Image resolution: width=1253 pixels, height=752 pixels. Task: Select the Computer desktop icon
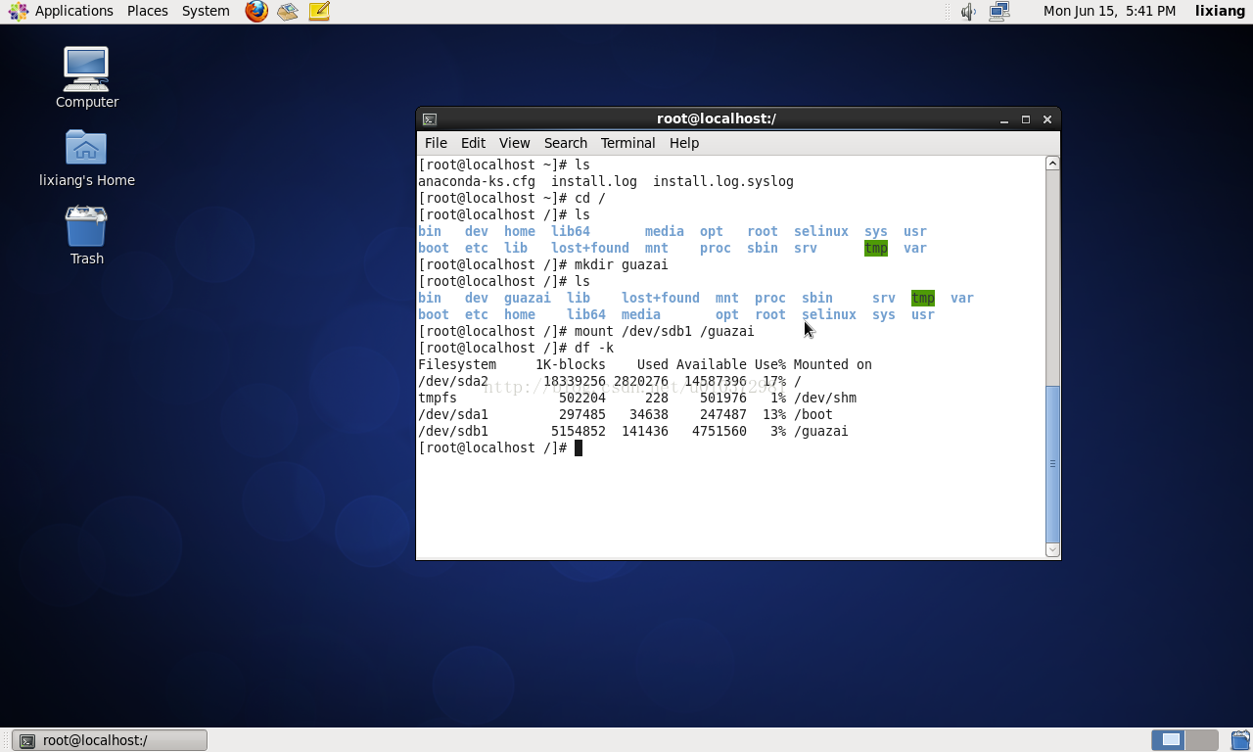87,77
